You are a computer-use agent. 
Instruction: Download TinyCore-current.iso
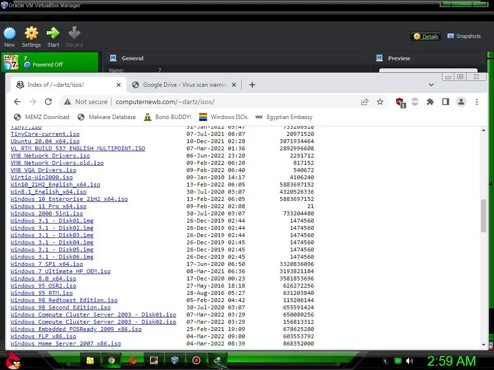click(x=45, y=134)
